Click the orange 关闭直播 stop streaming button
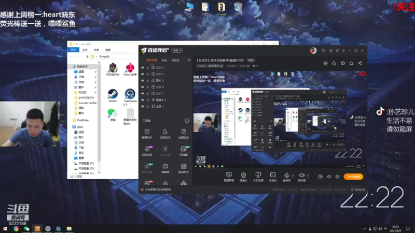The width and height of the screenshot is (415, 233). [x=353, y=177]
